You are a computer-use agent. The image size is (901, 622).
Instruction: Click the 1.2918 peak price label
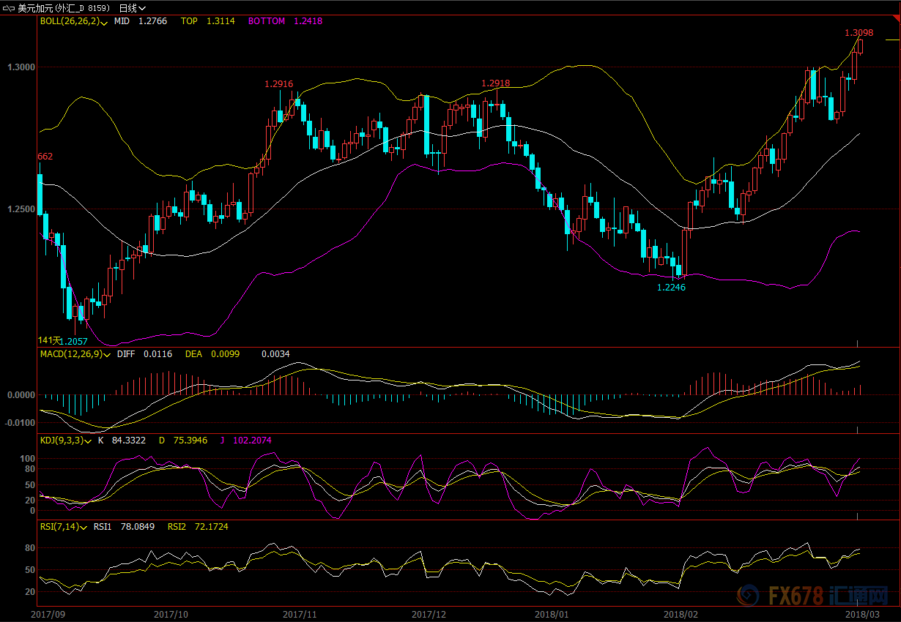tap(496, 83)
